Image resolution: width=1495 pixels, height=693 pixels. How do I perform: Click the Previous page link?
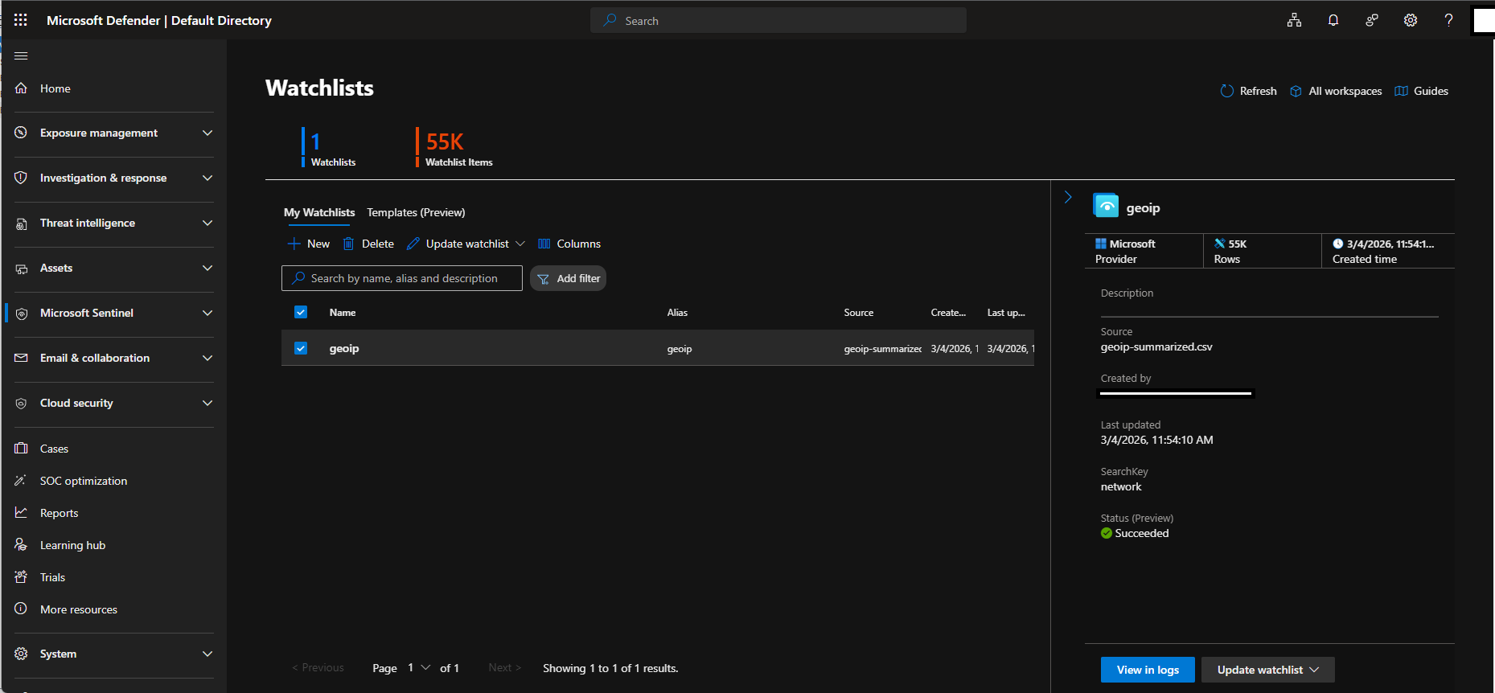tap(318, 667)
